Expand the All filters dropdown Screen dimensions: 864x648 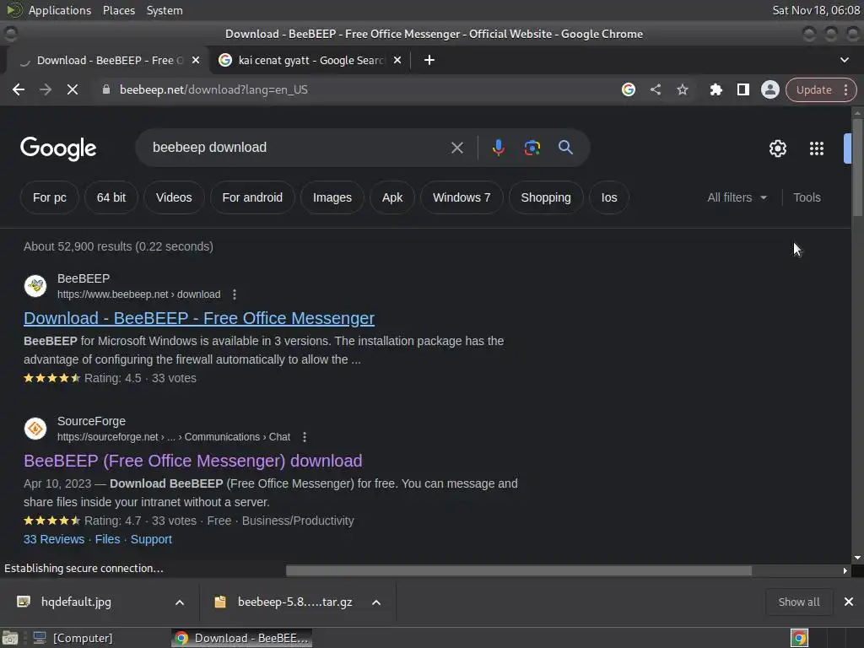(x=737, y=197)
